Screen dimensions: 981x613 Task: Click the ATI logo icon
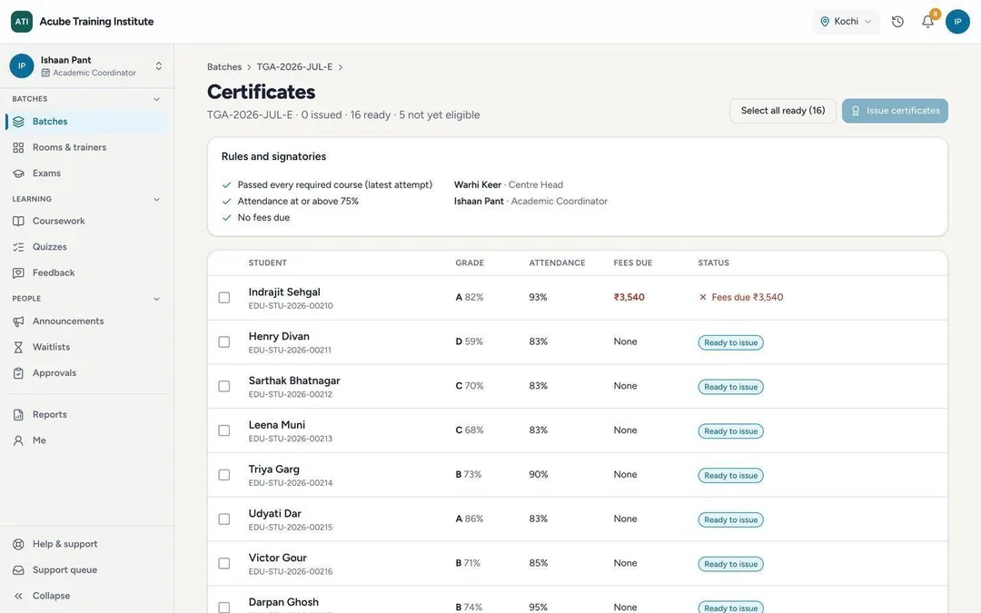coord(22,21)
